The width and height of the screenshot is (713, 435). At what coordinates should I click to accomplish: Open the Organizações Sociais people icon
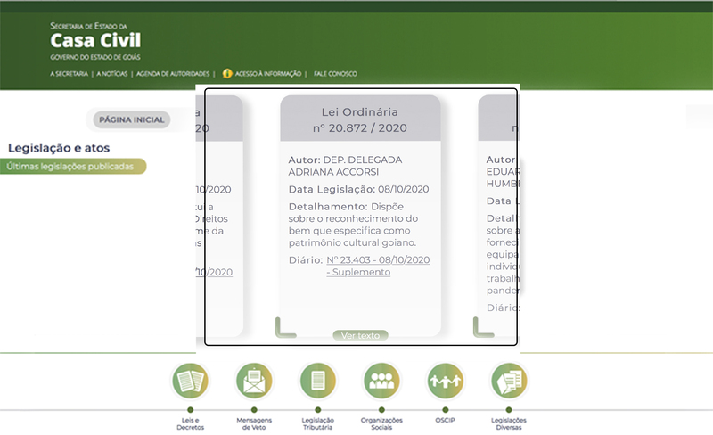[x=381, y=382]
